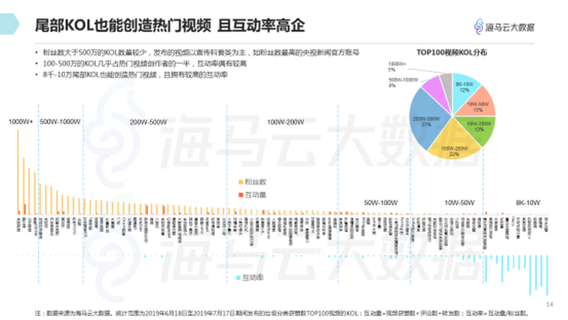The width and height of the screenshot is (568, 320).
Task: Select the longest cyan 互动率 bar at far right
Action: point(547,276)
